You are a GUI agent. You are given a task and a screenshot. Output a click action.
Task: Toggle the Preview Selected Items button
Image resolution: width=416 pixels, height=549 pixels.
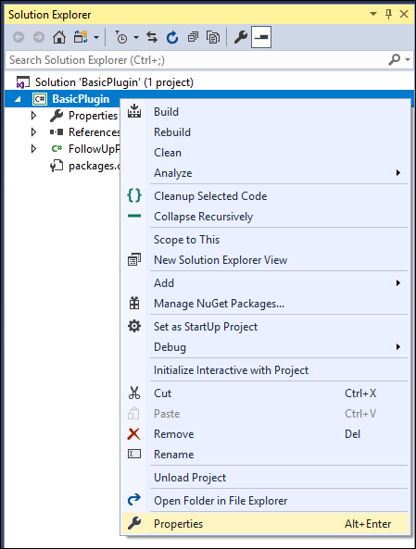pyautogui.click(x=261, y=37)
